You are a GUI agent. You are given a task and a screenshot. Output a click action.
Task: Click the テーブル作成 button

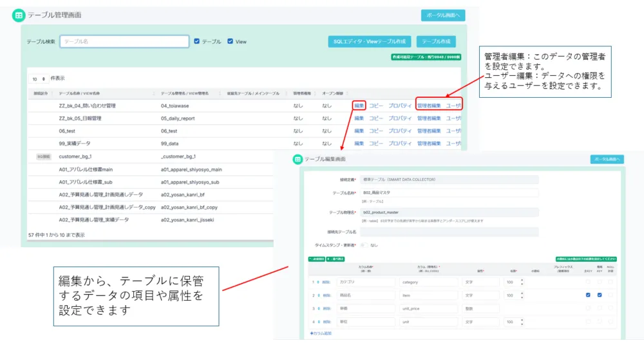pyautogui.click(x=436, y=41)
